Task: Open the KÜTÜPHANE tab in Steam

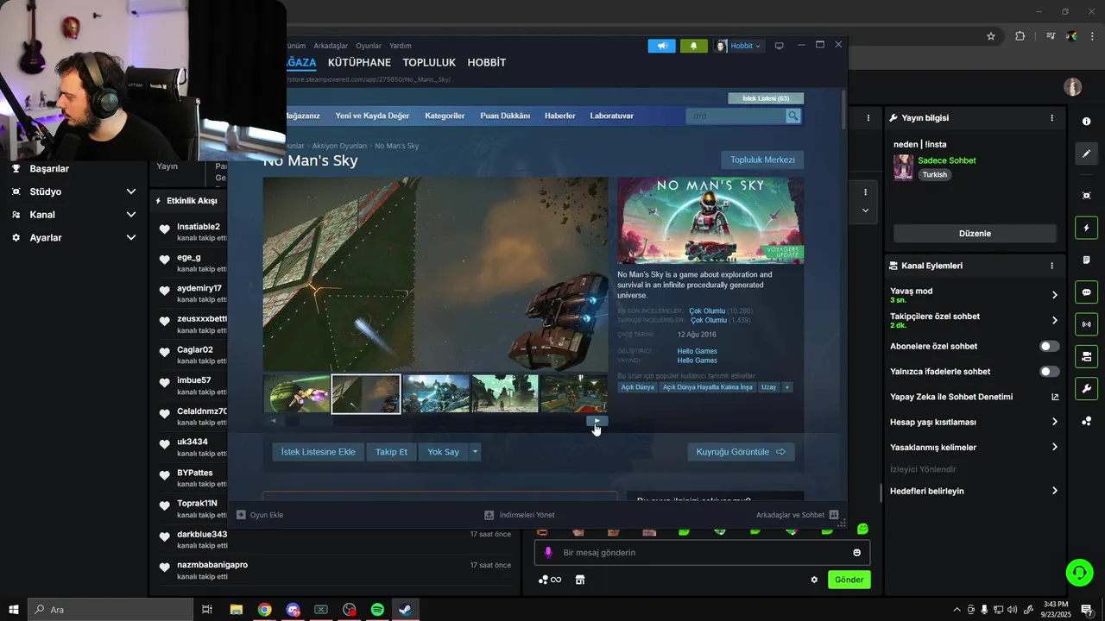Action: coord(359,63)
